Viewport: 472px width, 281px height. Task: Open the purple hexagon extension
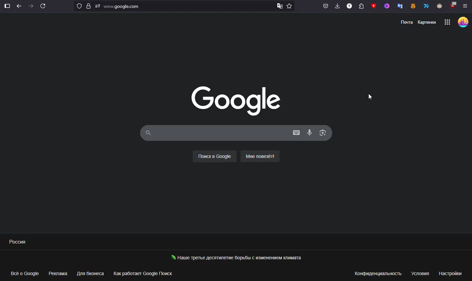point(387,6)
